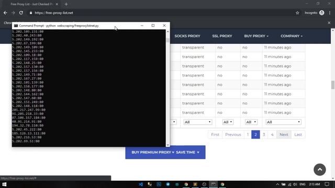Go to page 4 of proxy list
The height and width of the screenshot is (188, 335).
coord(272,135)
